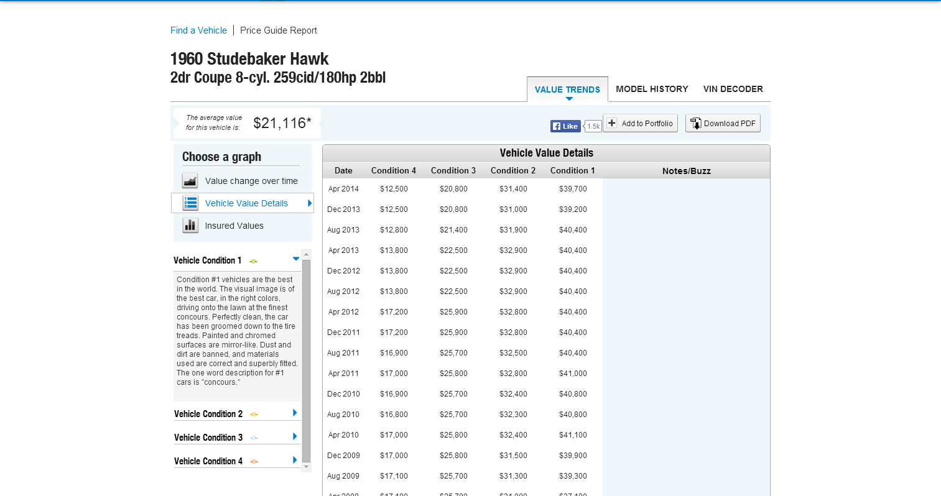Image resolution: width=941 pixels, height=496 pixels.
Task: Click Vehicle Condition 1 heading
Action: (208, 260)
